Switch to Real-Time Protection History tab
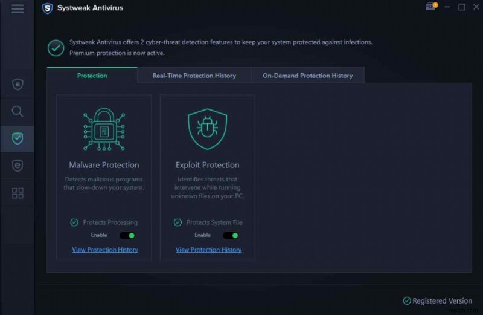 tap(194, 76)
